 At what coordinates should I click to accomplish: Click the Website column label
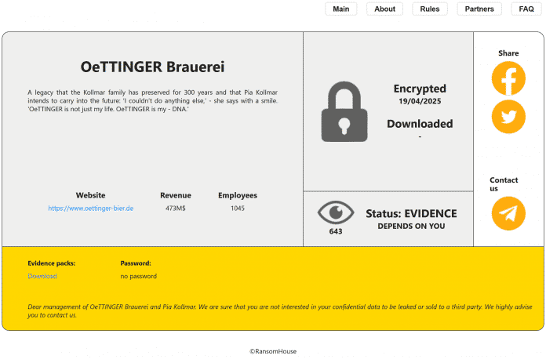90,195
